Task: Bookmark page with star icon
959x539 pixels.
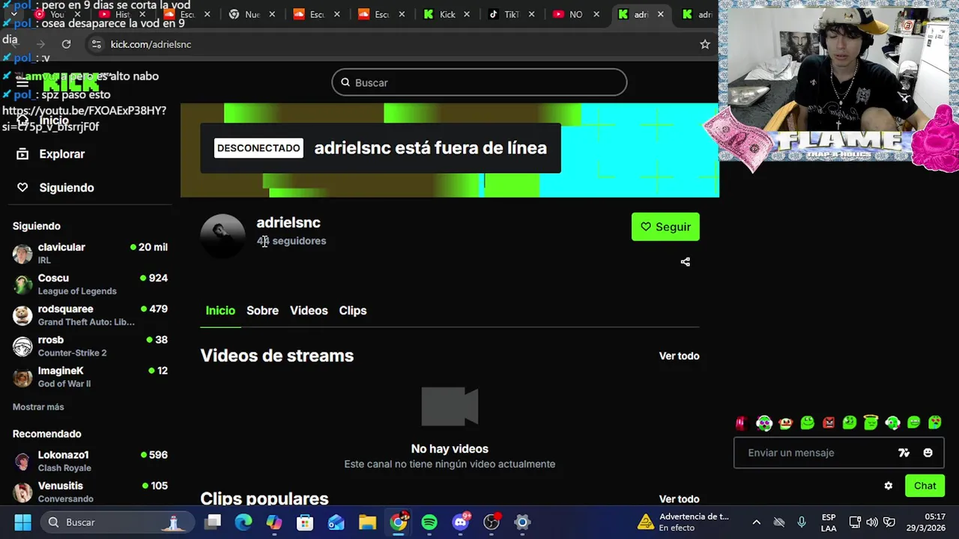Action: pos(704,44)
